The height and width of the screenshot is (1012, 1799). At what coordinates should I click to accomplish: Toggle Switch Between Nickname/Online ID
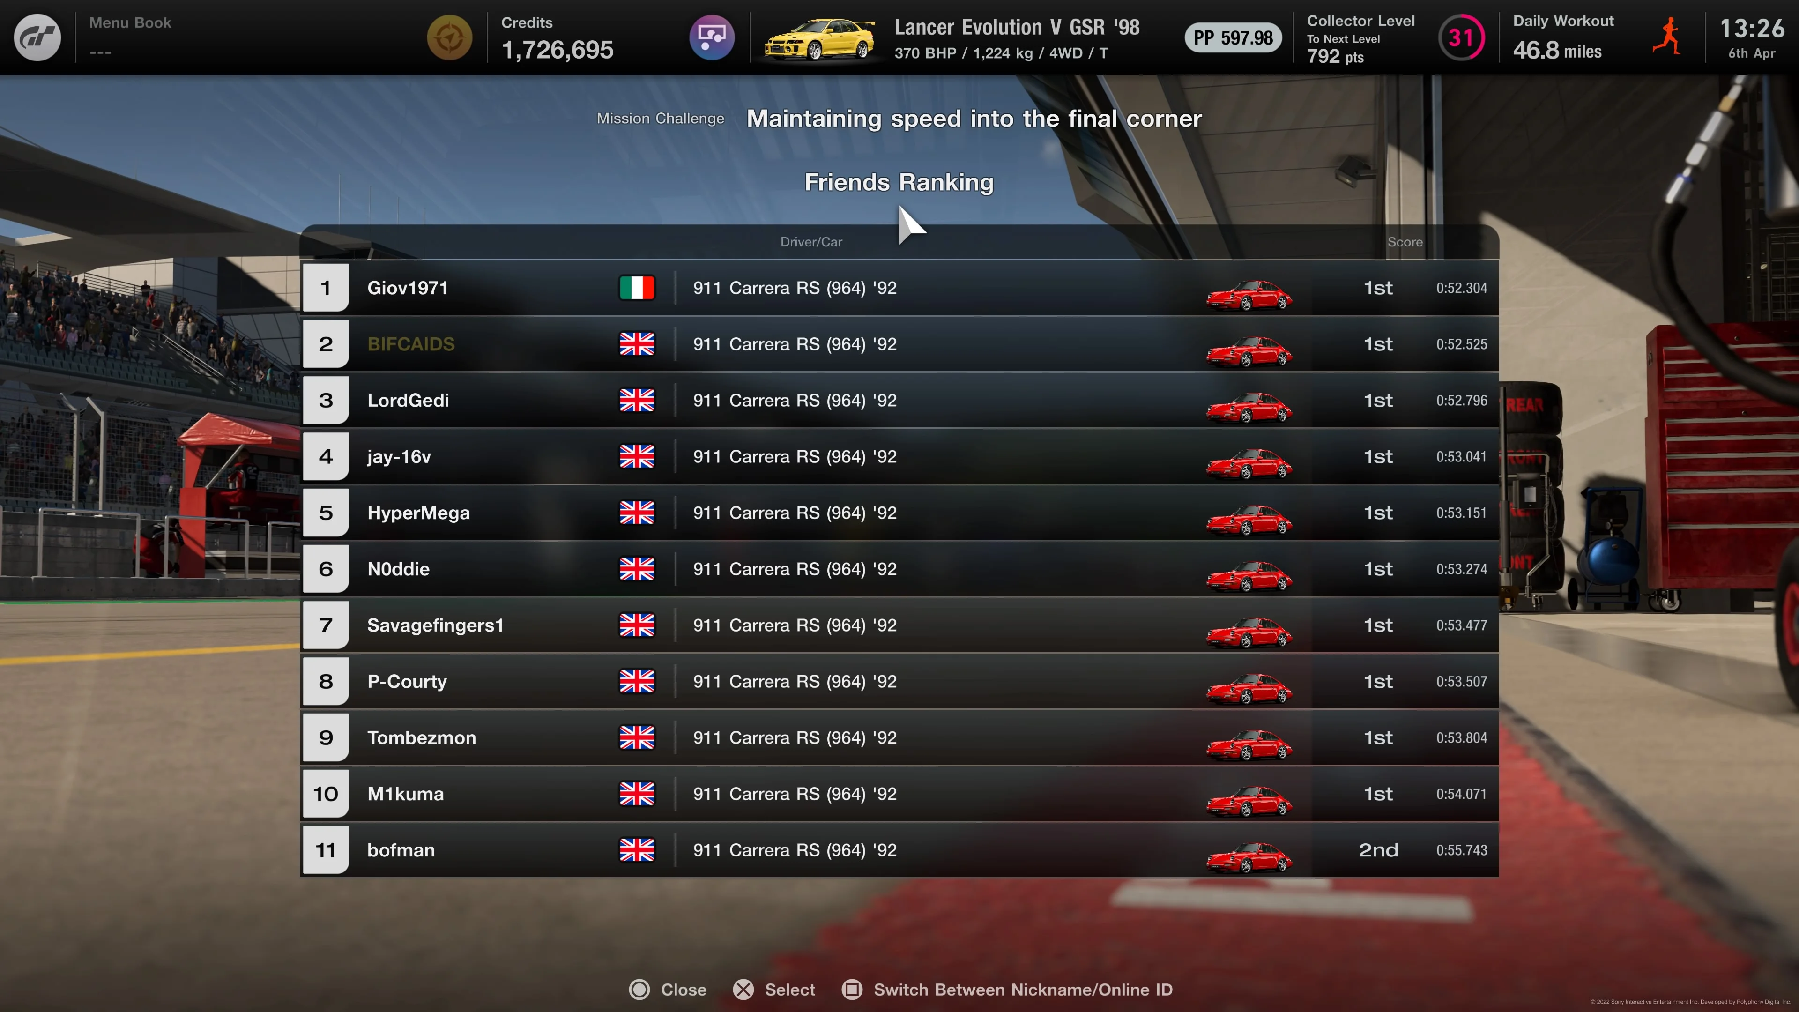pyautogui.click(x=1007, y=990)
